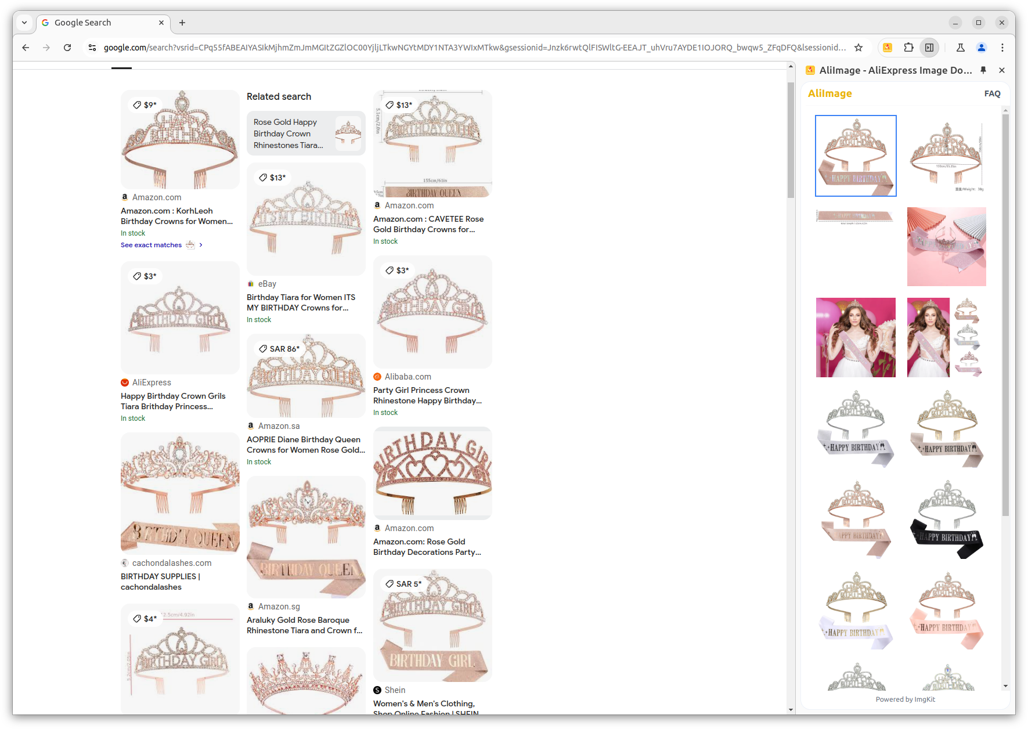
Task: Click the AliImage extension icon in toolbar
Action: click(x=888, y=48)
